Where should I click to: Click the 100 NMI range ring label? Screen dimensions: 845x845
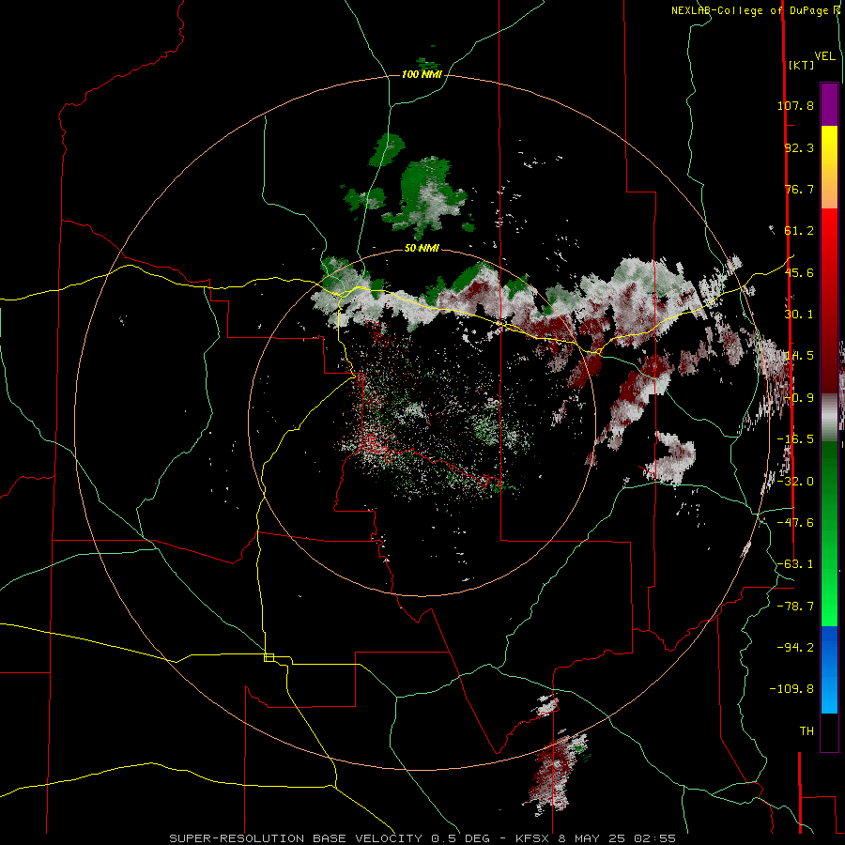(422, 74)
